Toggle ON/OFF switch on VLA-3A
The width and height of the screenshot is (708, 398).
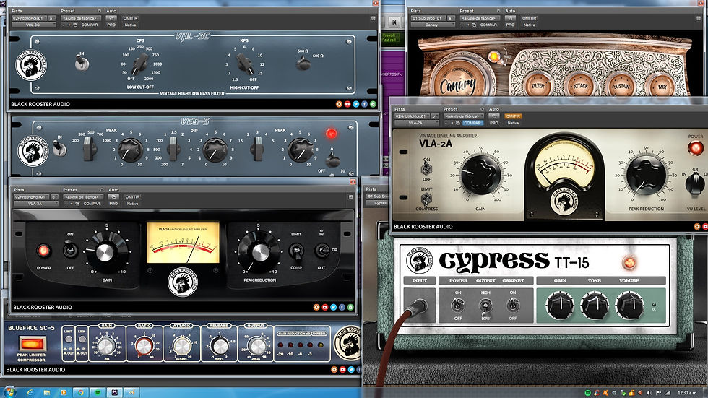[70, 249]
